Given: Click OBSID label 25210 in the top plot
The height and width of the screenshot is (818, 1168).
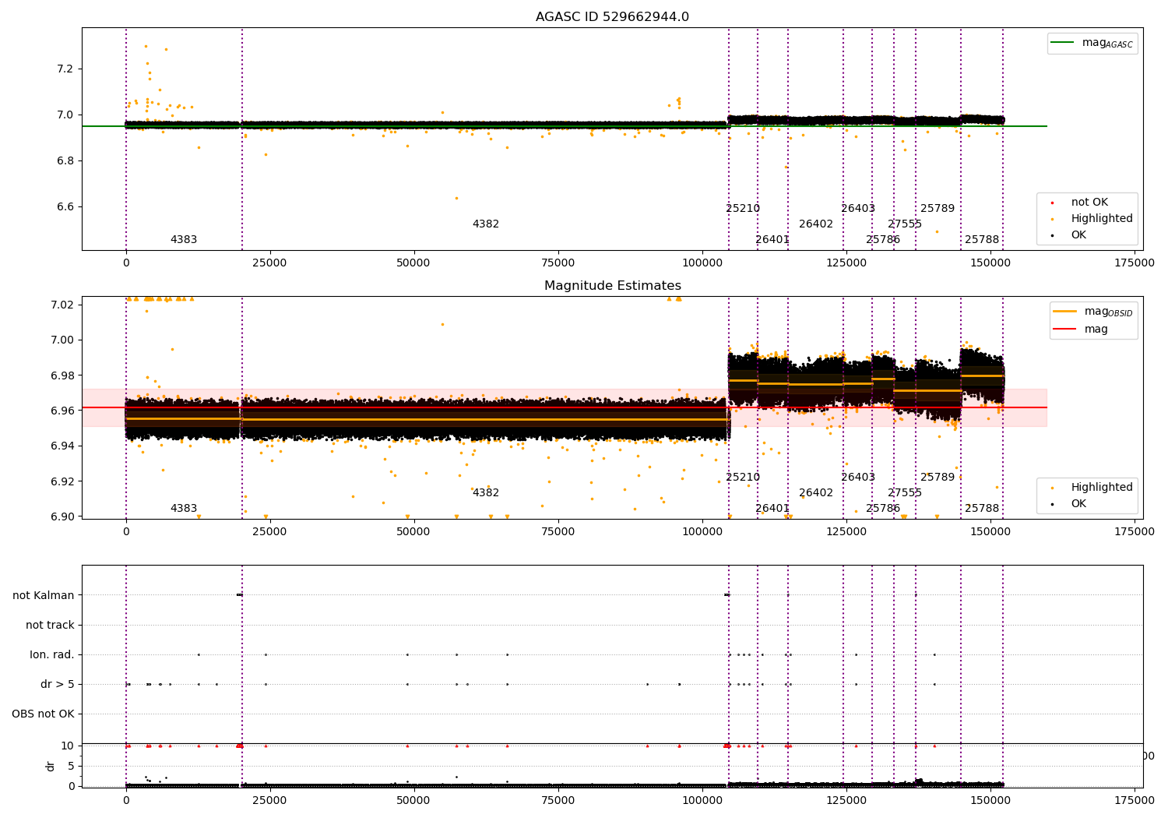Looking at the screenshot, I should [x=743, y=209].
